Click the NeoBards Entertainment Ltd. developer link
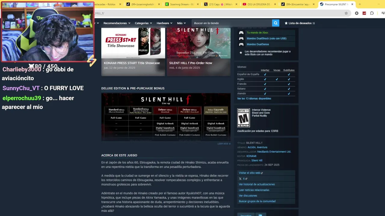 [x=274, y=152]
